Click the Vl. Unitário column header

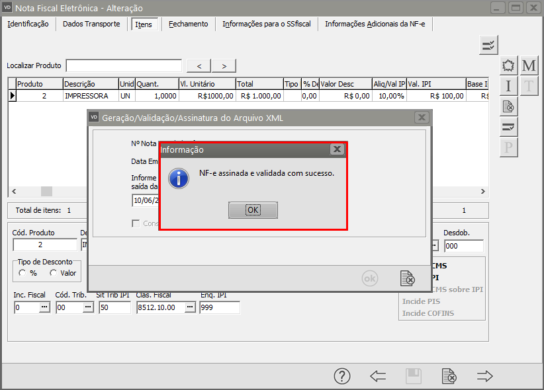point(207,84)
